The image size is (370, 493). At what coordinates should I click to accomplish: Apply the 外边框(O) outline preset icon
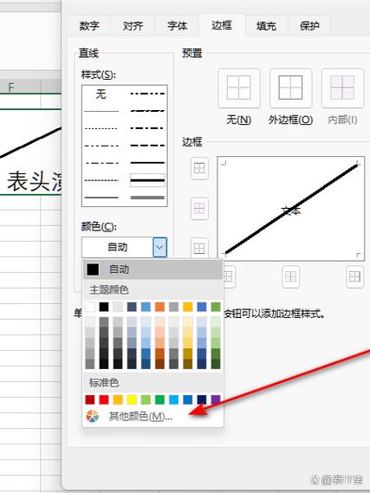point(291,88)
